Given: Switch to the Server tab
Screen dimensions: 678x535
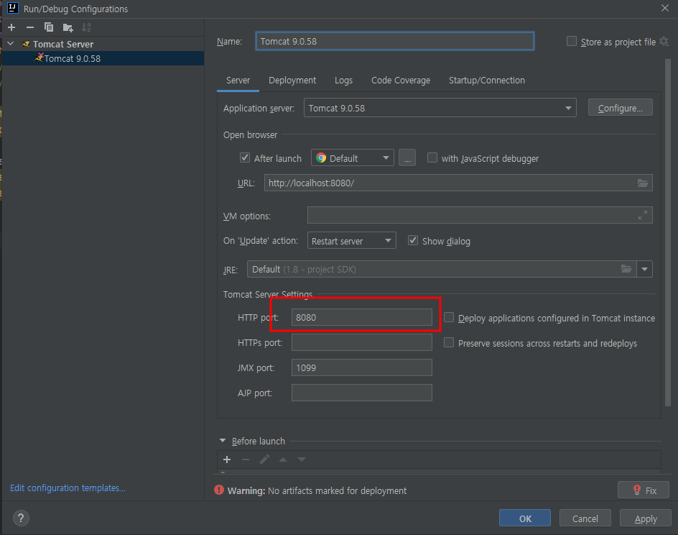Looking at the screenshot, I should pyautogui.click(x=238, y=81).
